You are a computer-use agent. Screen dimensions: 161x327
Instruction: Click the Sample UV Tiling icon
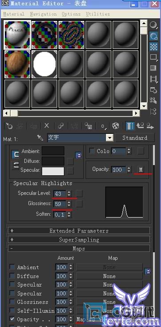(153, 57)
